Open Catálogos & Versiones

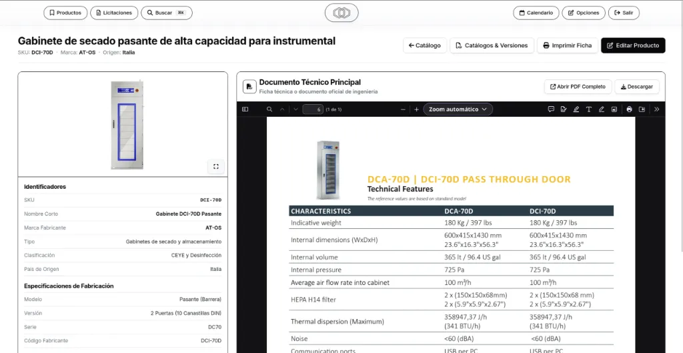click(492, 45)
